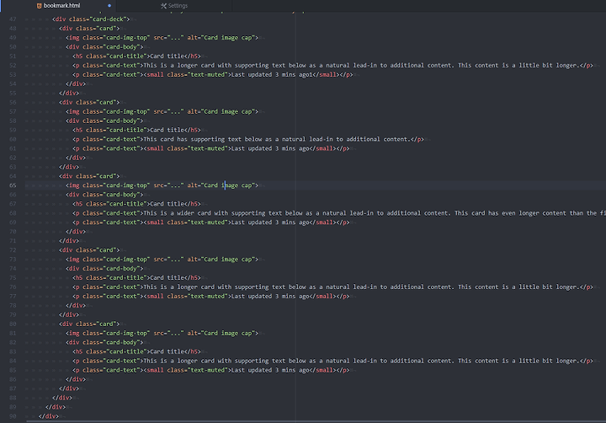Click the HTML file icon on bookmark.html tab
Image resolution: width=606 pixels, height=423 pixels.
39,6
